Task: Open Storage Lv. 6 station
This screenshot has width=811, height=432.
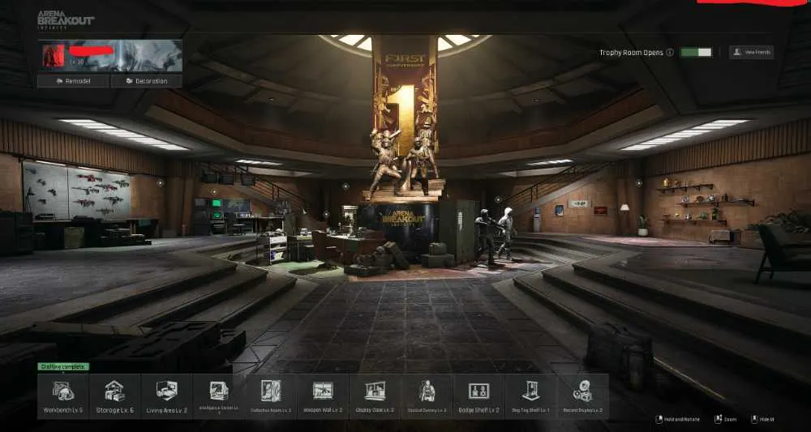Action: click(115, 396)
